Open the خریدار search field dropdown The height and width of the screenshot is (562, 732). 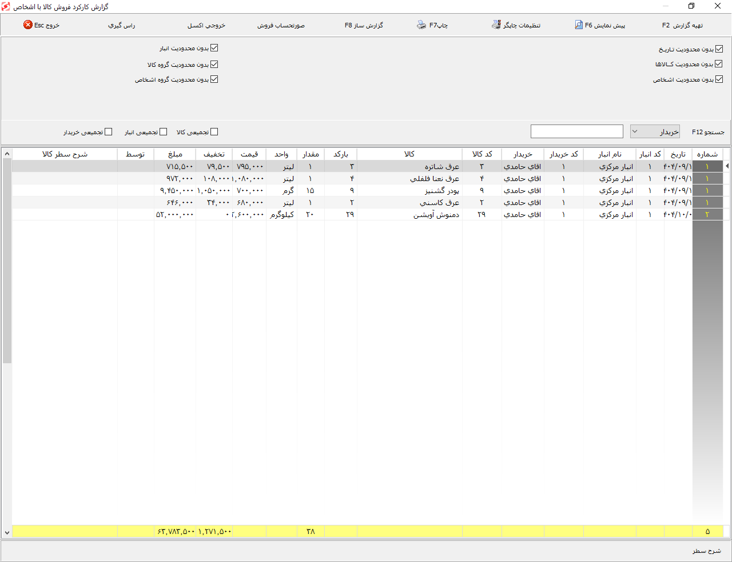(655, 131)
